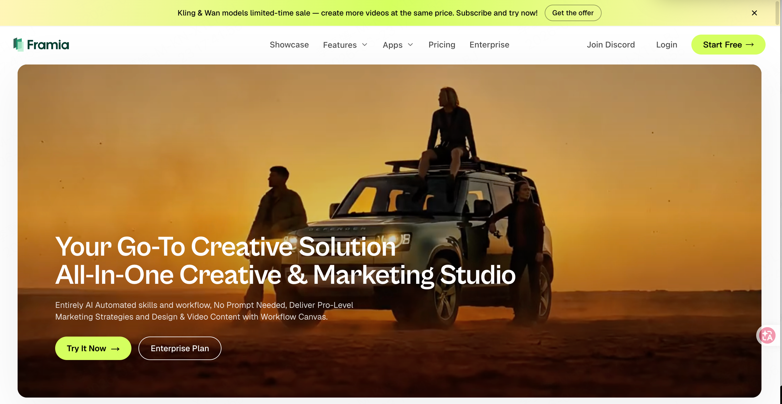Expand the Features dropdown chevron
The image size is (782, 404).
pos(365,45)
